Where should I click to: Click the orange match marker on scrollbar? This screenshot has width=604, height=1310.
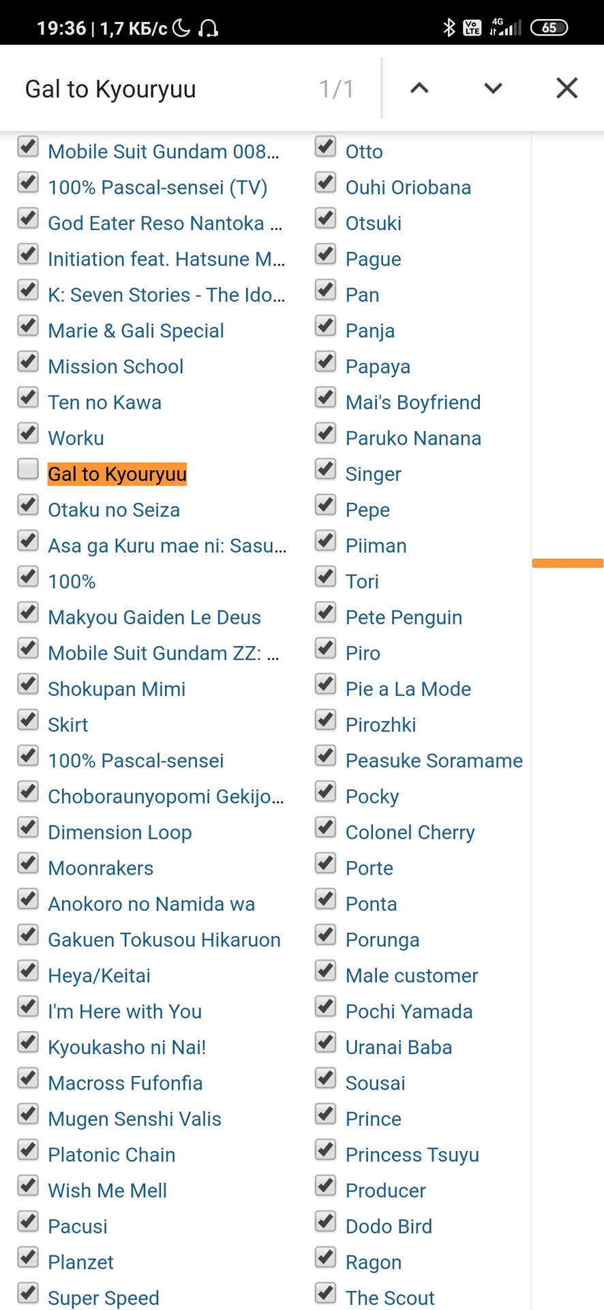point(567,563)
